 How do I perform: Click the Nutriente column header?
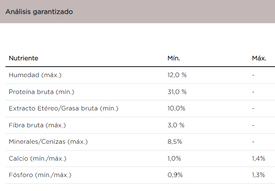(24, 58)
